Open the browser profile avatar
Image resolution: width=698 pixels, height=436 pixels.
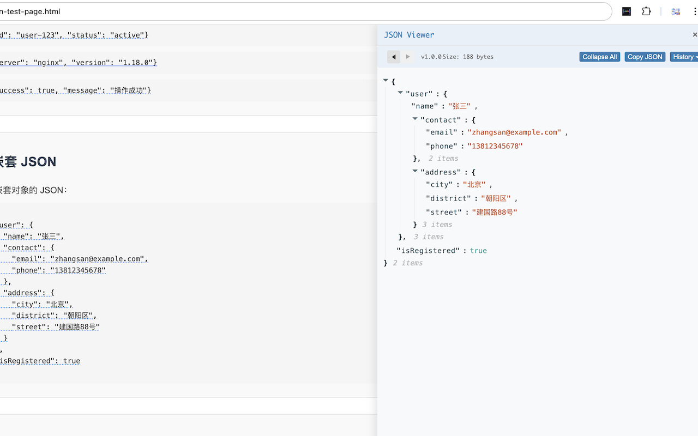pyautogui.click(x=676, y=11)
